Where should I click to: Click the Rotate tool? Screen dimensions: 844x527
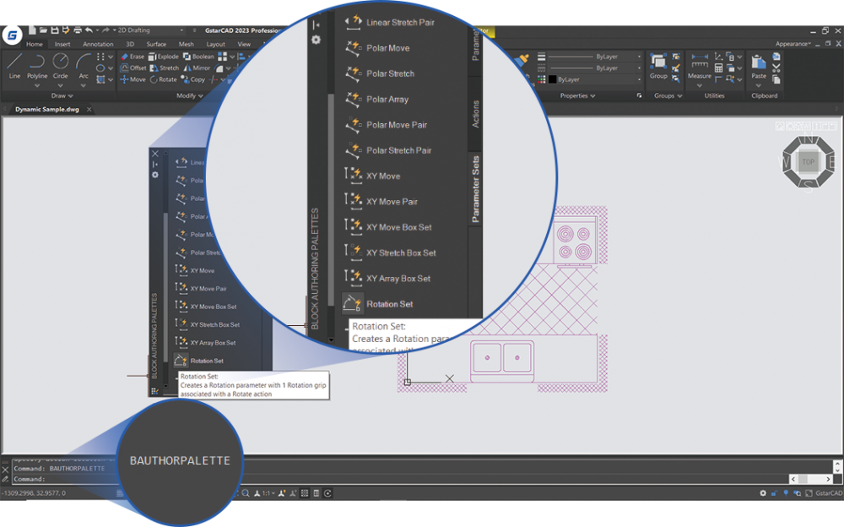[x=163, y=79]
